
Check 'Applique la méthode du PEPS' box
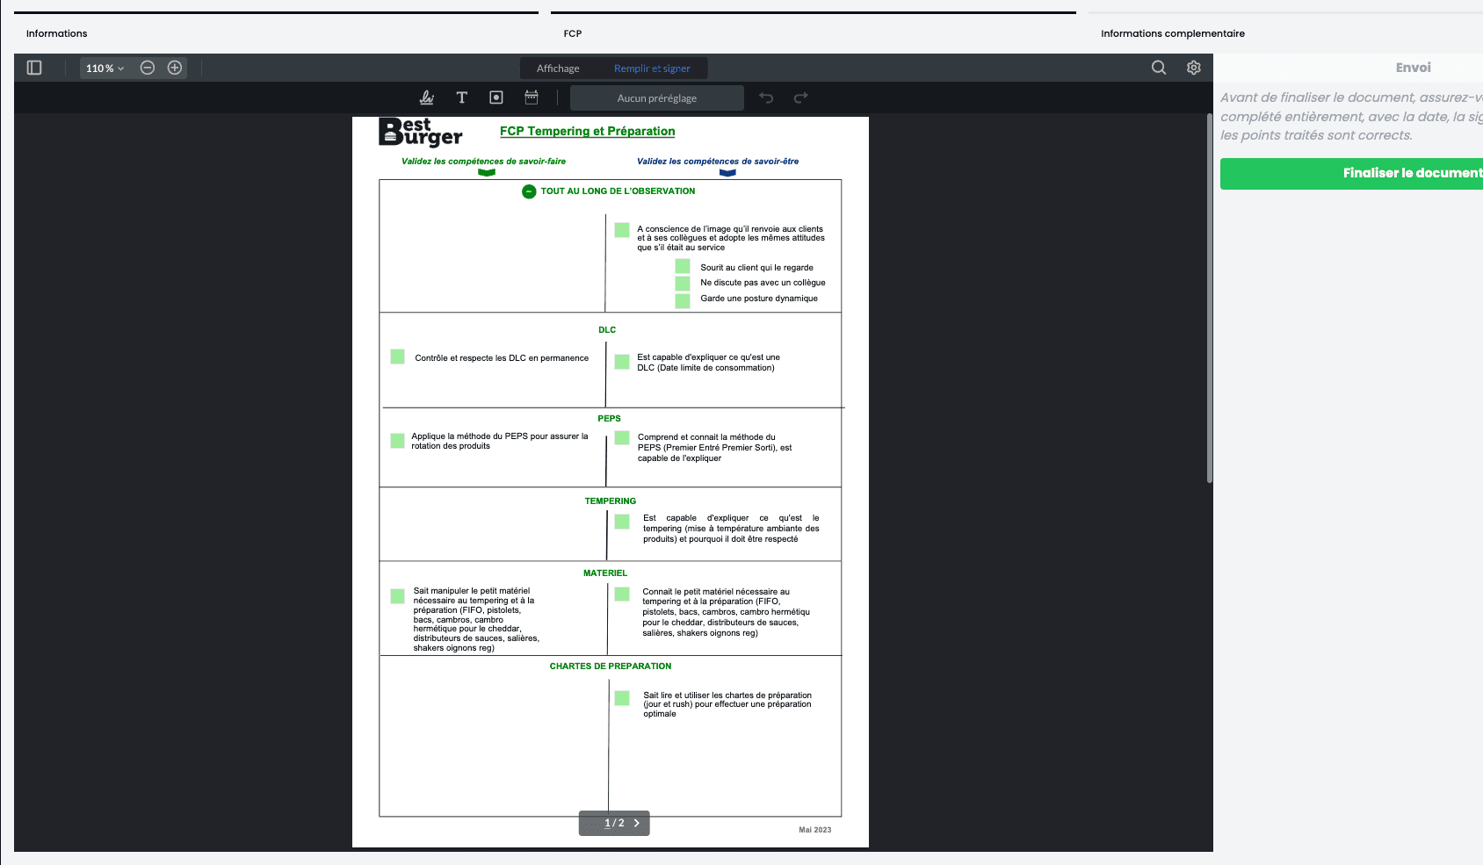(398, 441)
